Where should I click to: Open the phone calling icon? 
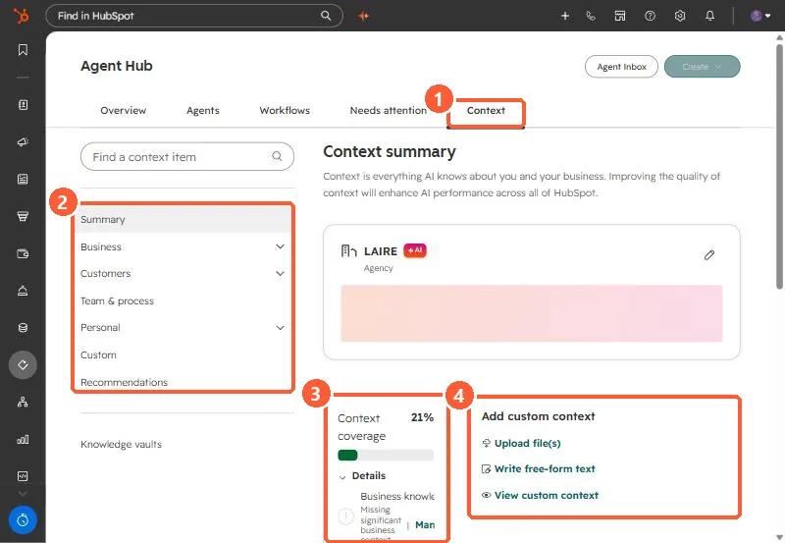click(591, 16)
